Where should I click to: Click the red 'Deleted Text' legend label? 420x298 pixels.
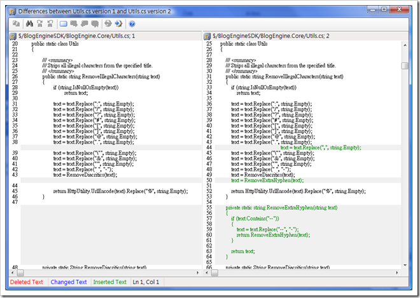[27, 282]
